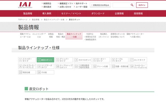
Task: Select the 生産中止・修理対応可否 tab
Action: pos(90,37)
